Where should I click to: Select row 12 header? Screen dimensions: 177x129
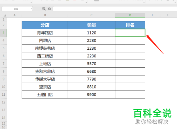[x=4, y=102]
